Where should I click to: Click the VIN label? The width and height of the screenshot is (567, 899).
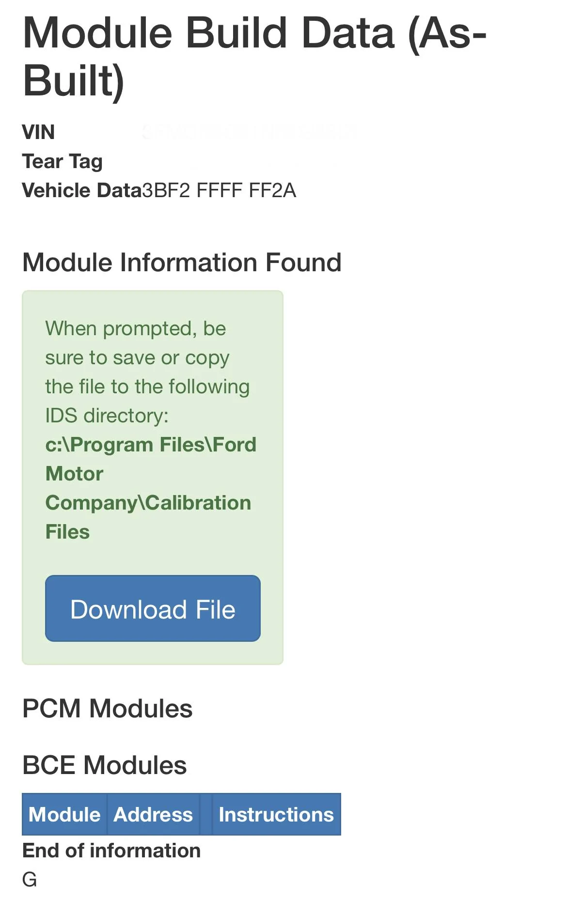click(38, 132)
